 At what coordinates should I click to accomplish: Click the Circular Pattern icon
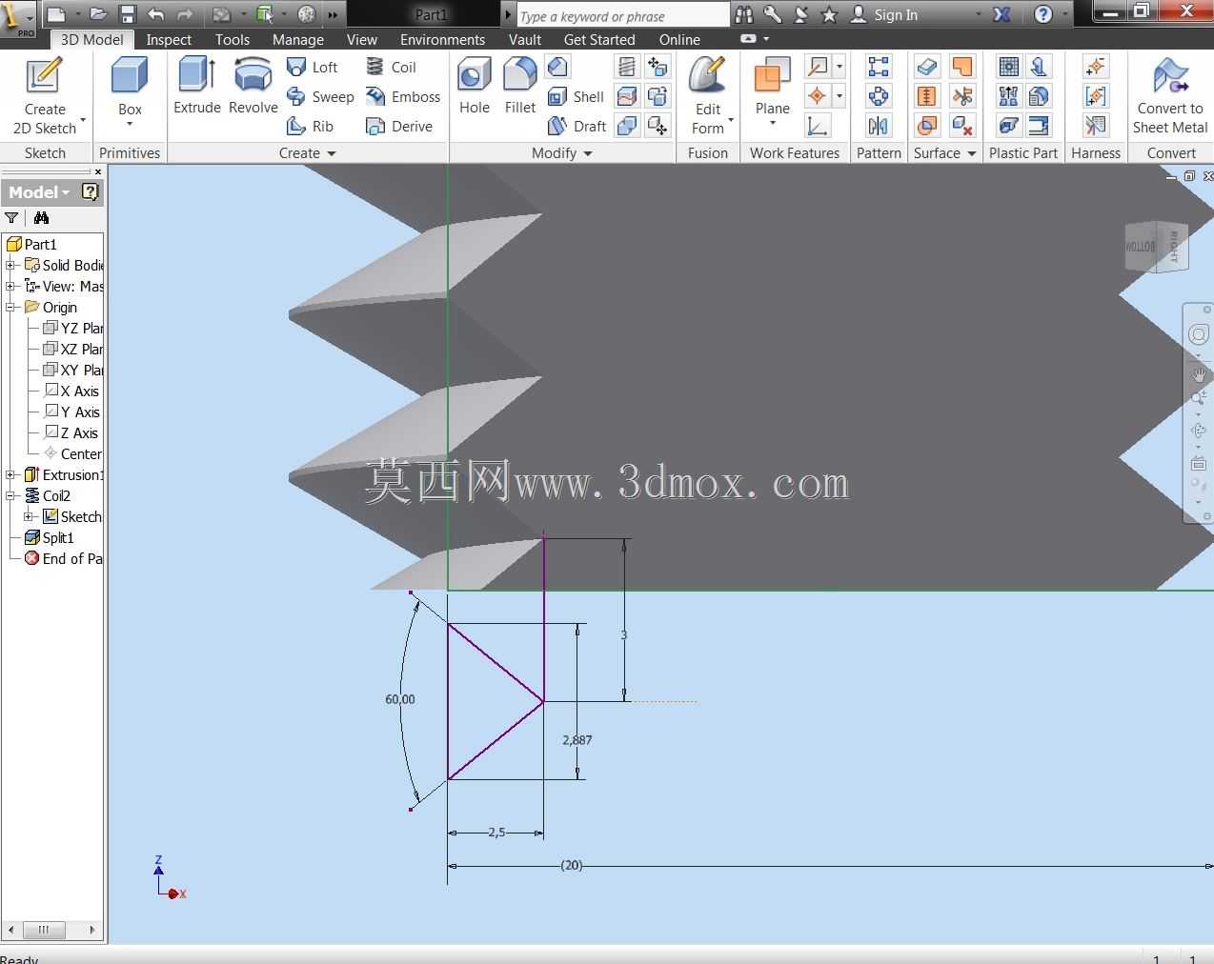tap(879, 96)
